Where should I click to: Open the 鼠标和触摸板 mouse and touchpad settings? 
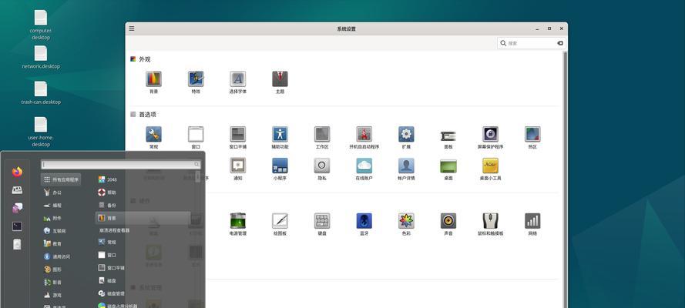point(490,224)
